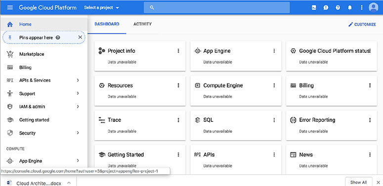
Task: Click the Google Cloud Platform status card icon
Action: [293, 51]
